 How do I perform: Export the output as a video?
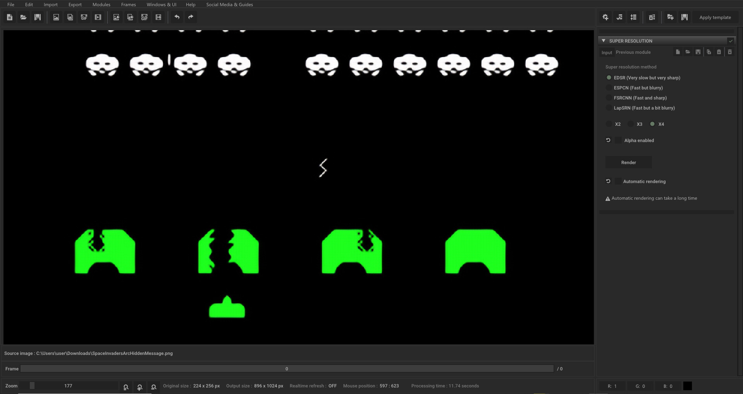[158, 17]
